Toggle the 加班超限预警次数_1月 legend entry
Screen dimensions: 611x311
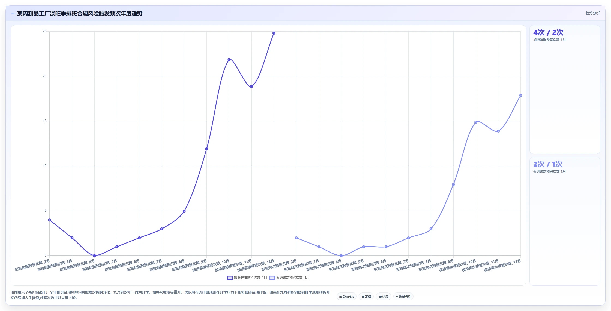coord(247,278)
